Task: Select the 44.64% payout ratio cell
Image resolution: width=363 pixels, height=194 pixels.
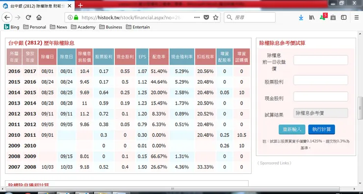Action: 159,82
